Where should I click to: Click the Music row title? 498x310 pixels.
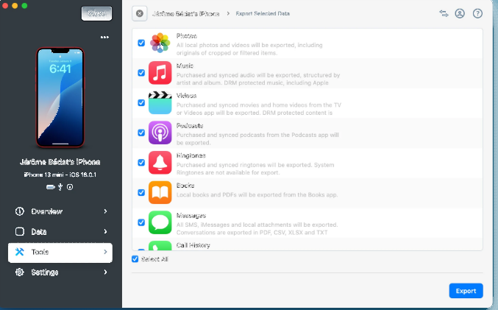(x=185, y=66)
